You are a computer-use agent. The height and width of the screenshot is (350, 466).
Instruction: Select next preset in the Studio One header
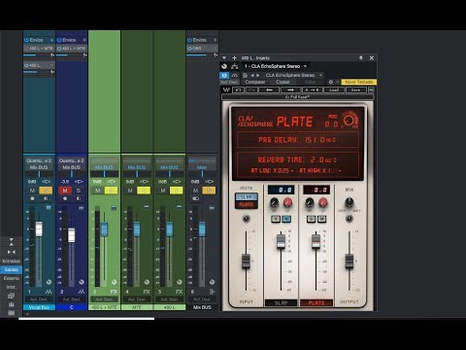(258, 75)
